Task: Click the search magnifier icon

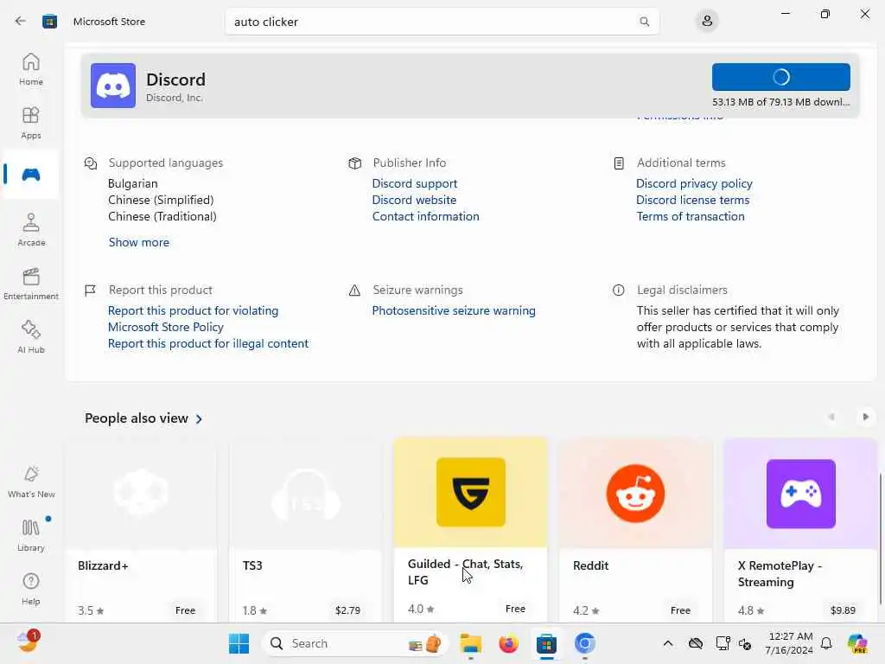Action: [x=644, y=22]
